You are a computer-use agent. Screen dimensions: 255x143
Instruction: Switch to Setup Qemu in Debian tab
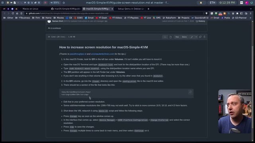click(x=130, y=9)
